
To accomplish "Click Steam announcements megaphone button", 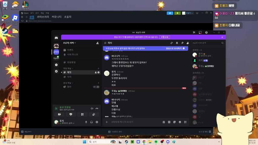I will (x=170, y=13).
